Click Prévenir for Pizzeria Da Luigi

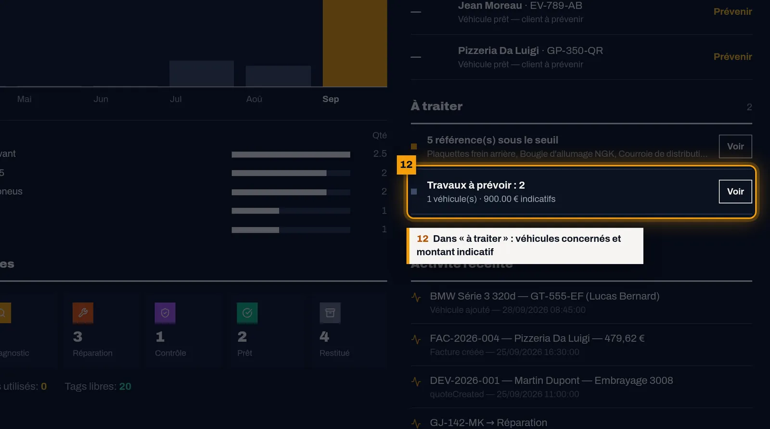732,57
